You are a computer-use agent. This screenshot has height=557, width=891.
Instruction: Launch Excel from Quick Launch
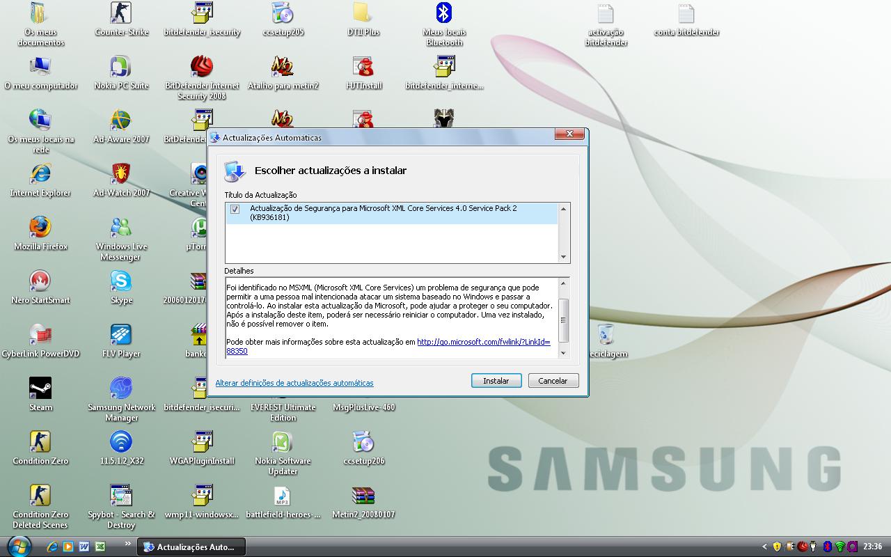(x=100, y=547)
